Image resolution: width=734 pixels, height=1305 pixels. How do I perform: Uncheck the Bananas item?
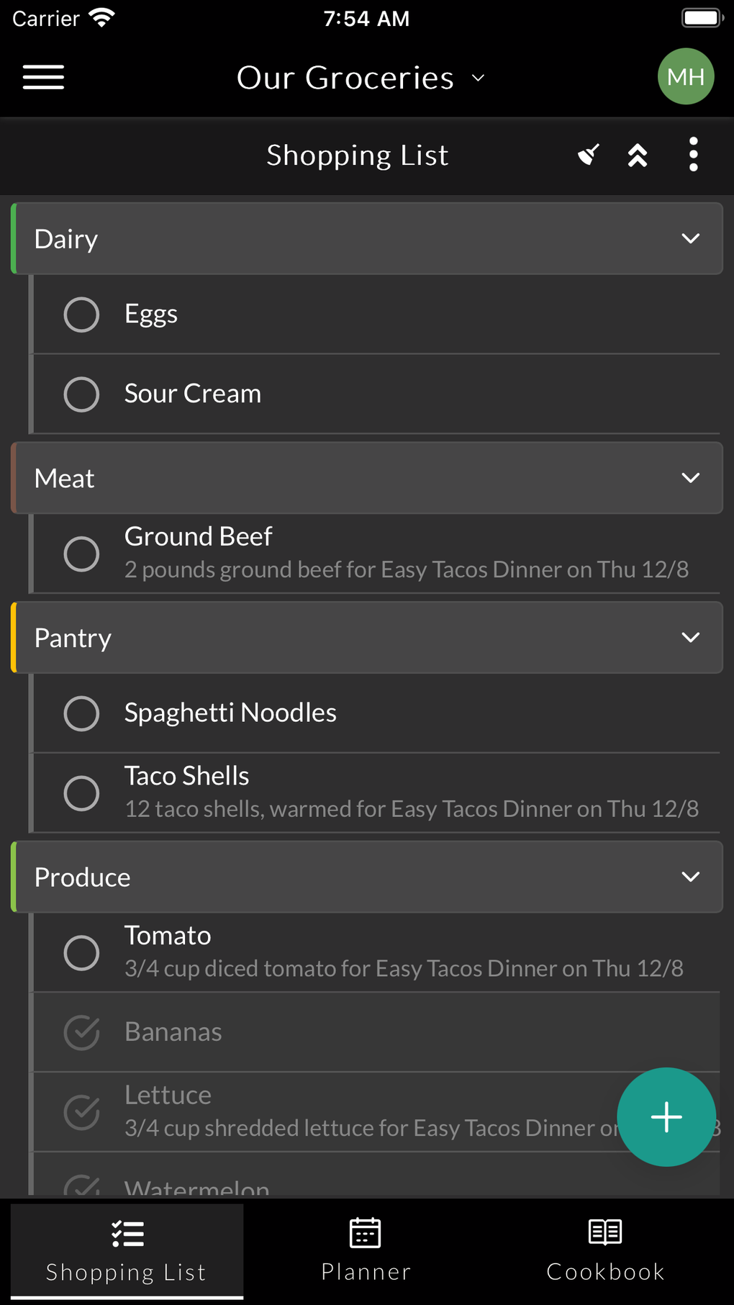coord(81,1032)
